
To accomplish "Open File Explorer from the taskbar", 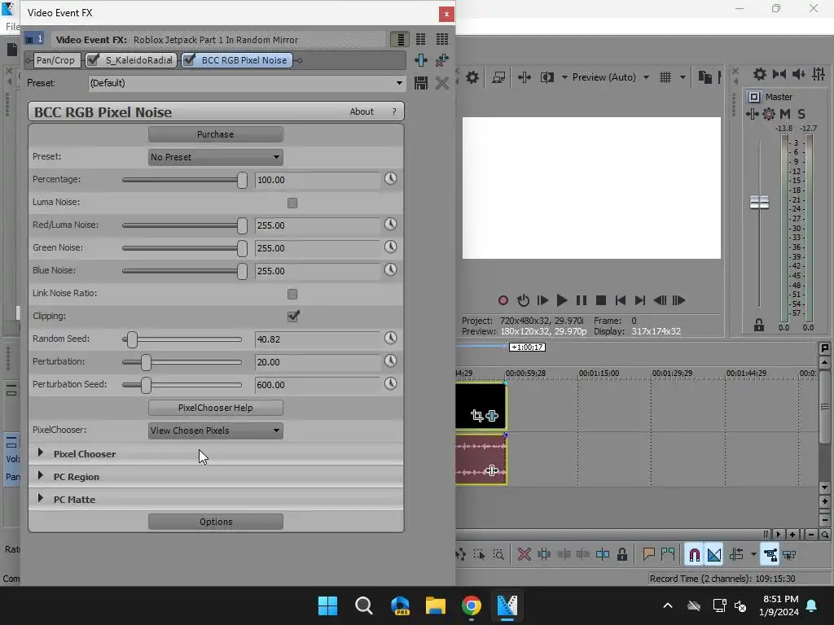I will tap(435, 605).
